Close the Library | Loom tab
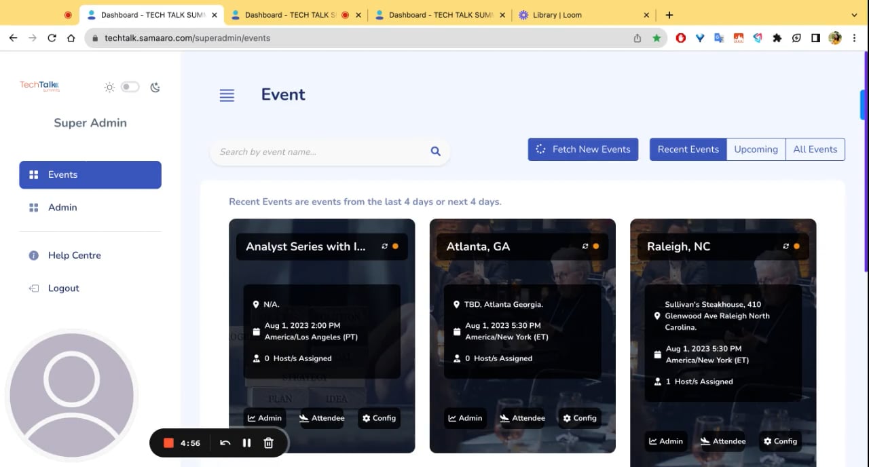 coord(646,14)
